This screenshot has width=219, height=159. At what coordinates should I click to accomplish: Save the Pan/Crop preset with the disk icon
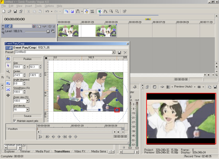[x=119, y=53]
